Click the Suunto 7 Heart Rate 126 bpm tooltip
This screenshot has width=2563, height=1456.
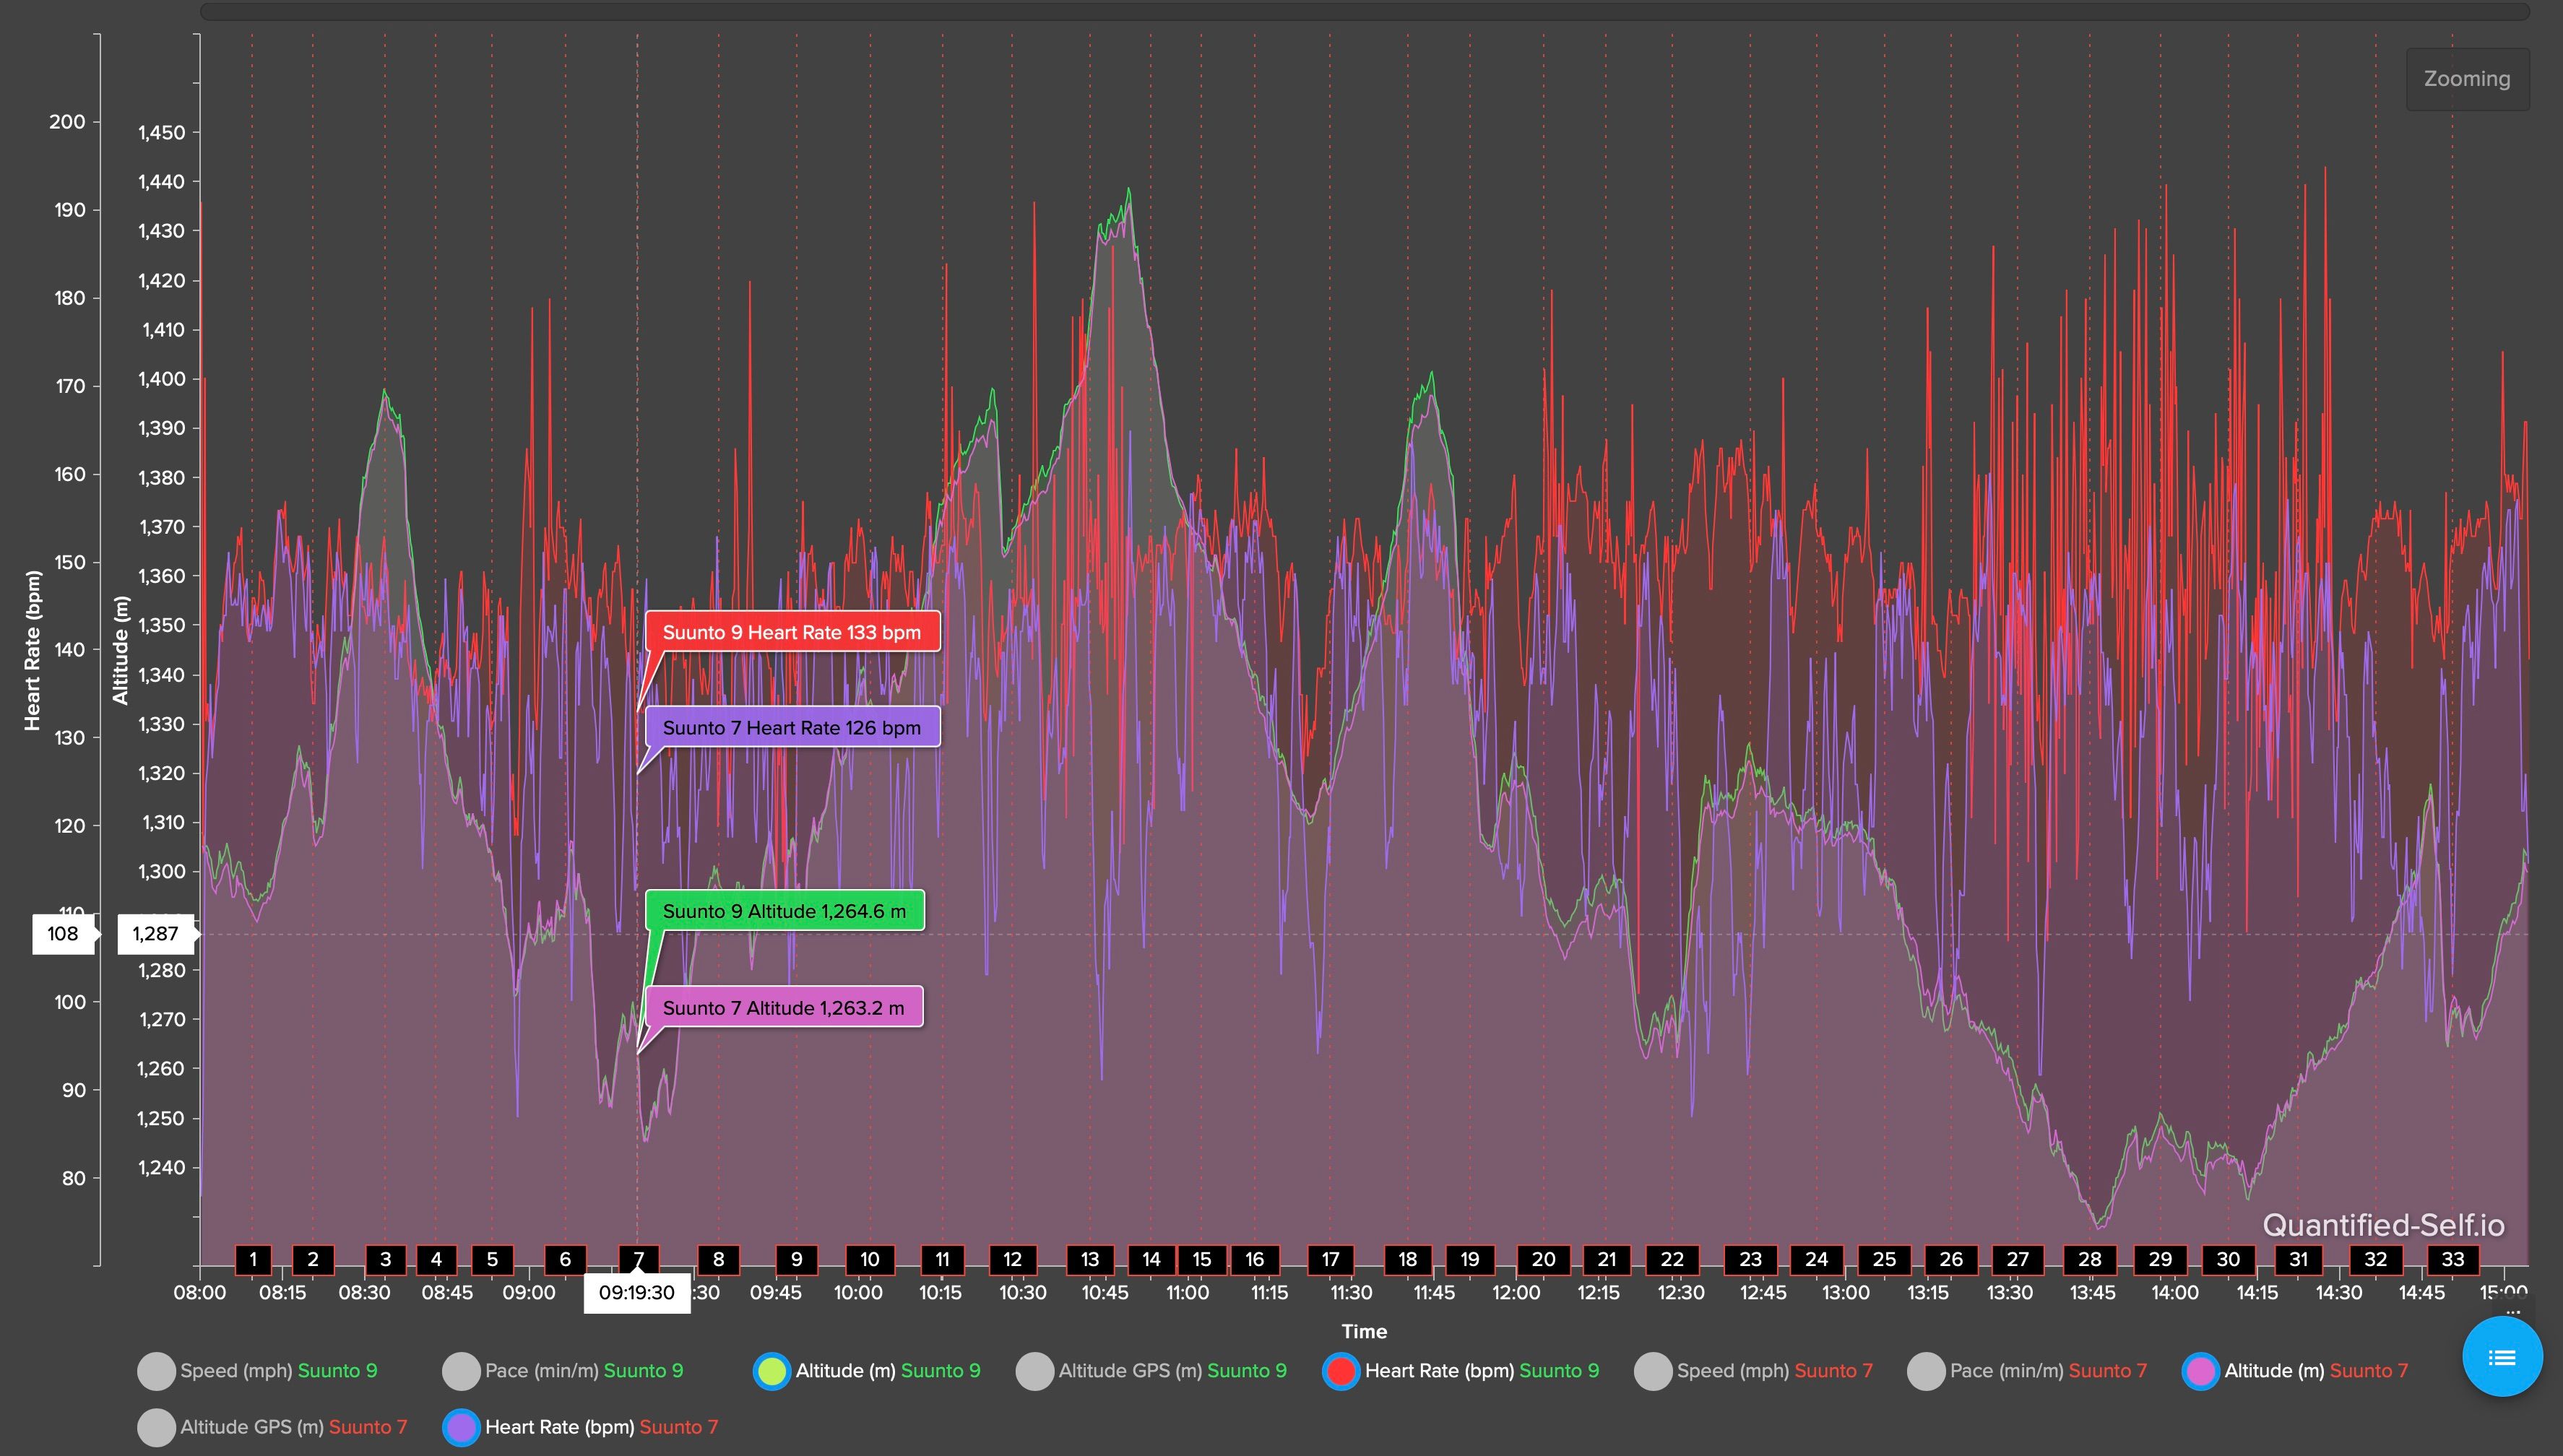[x=792, y=728]
